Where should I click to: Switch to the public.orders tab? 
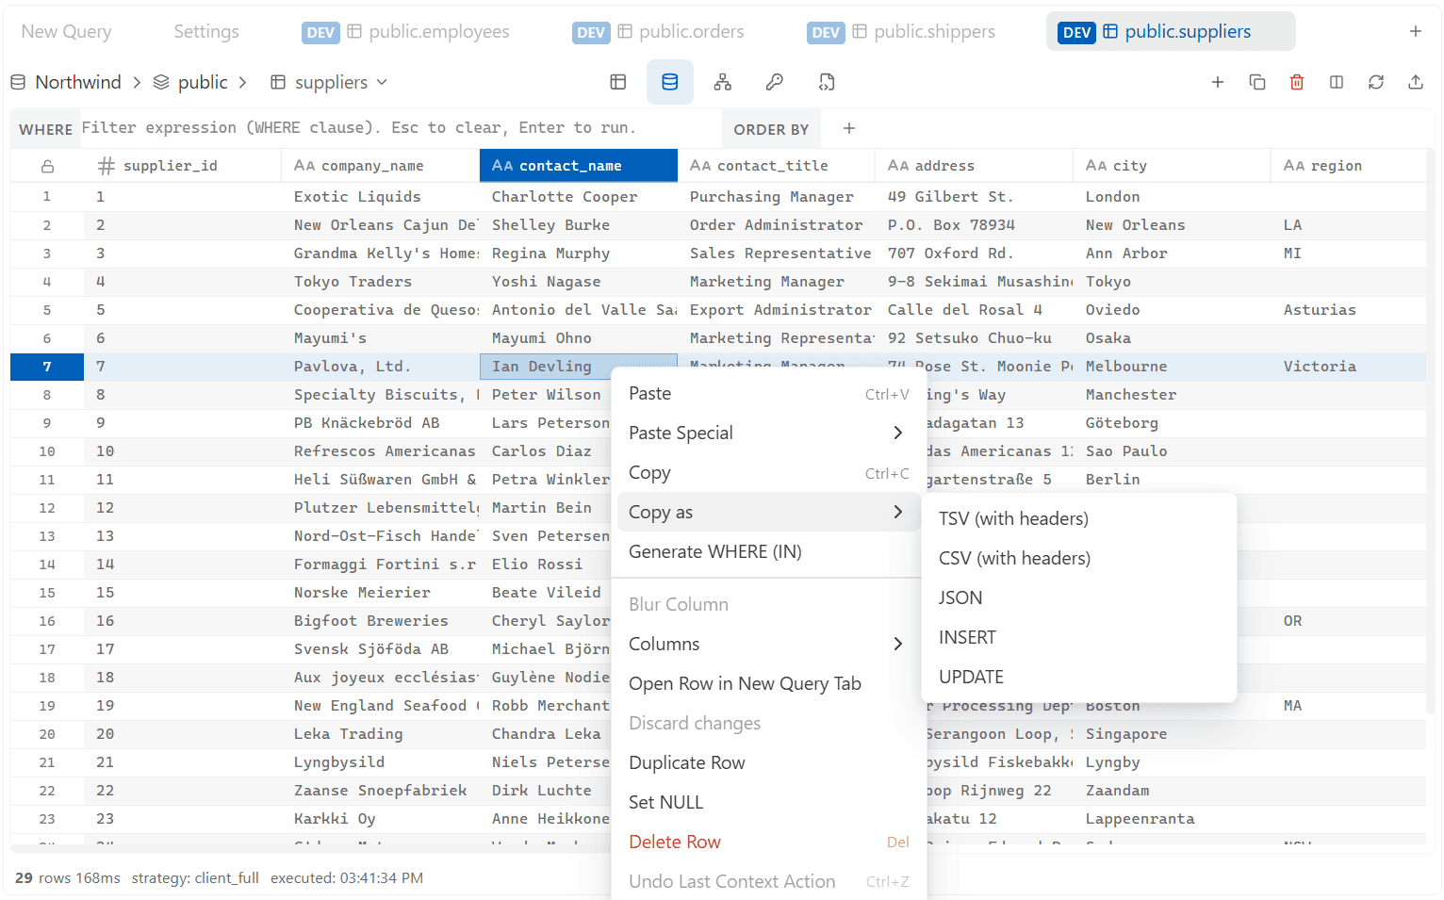click(x=659, y=31)
